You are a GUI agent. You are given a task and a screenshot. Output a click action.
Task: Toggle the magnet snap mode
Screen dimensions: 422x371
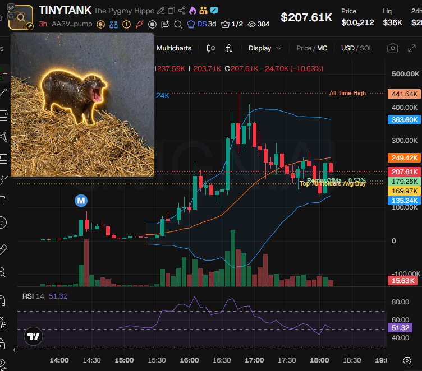pos(3,301)
